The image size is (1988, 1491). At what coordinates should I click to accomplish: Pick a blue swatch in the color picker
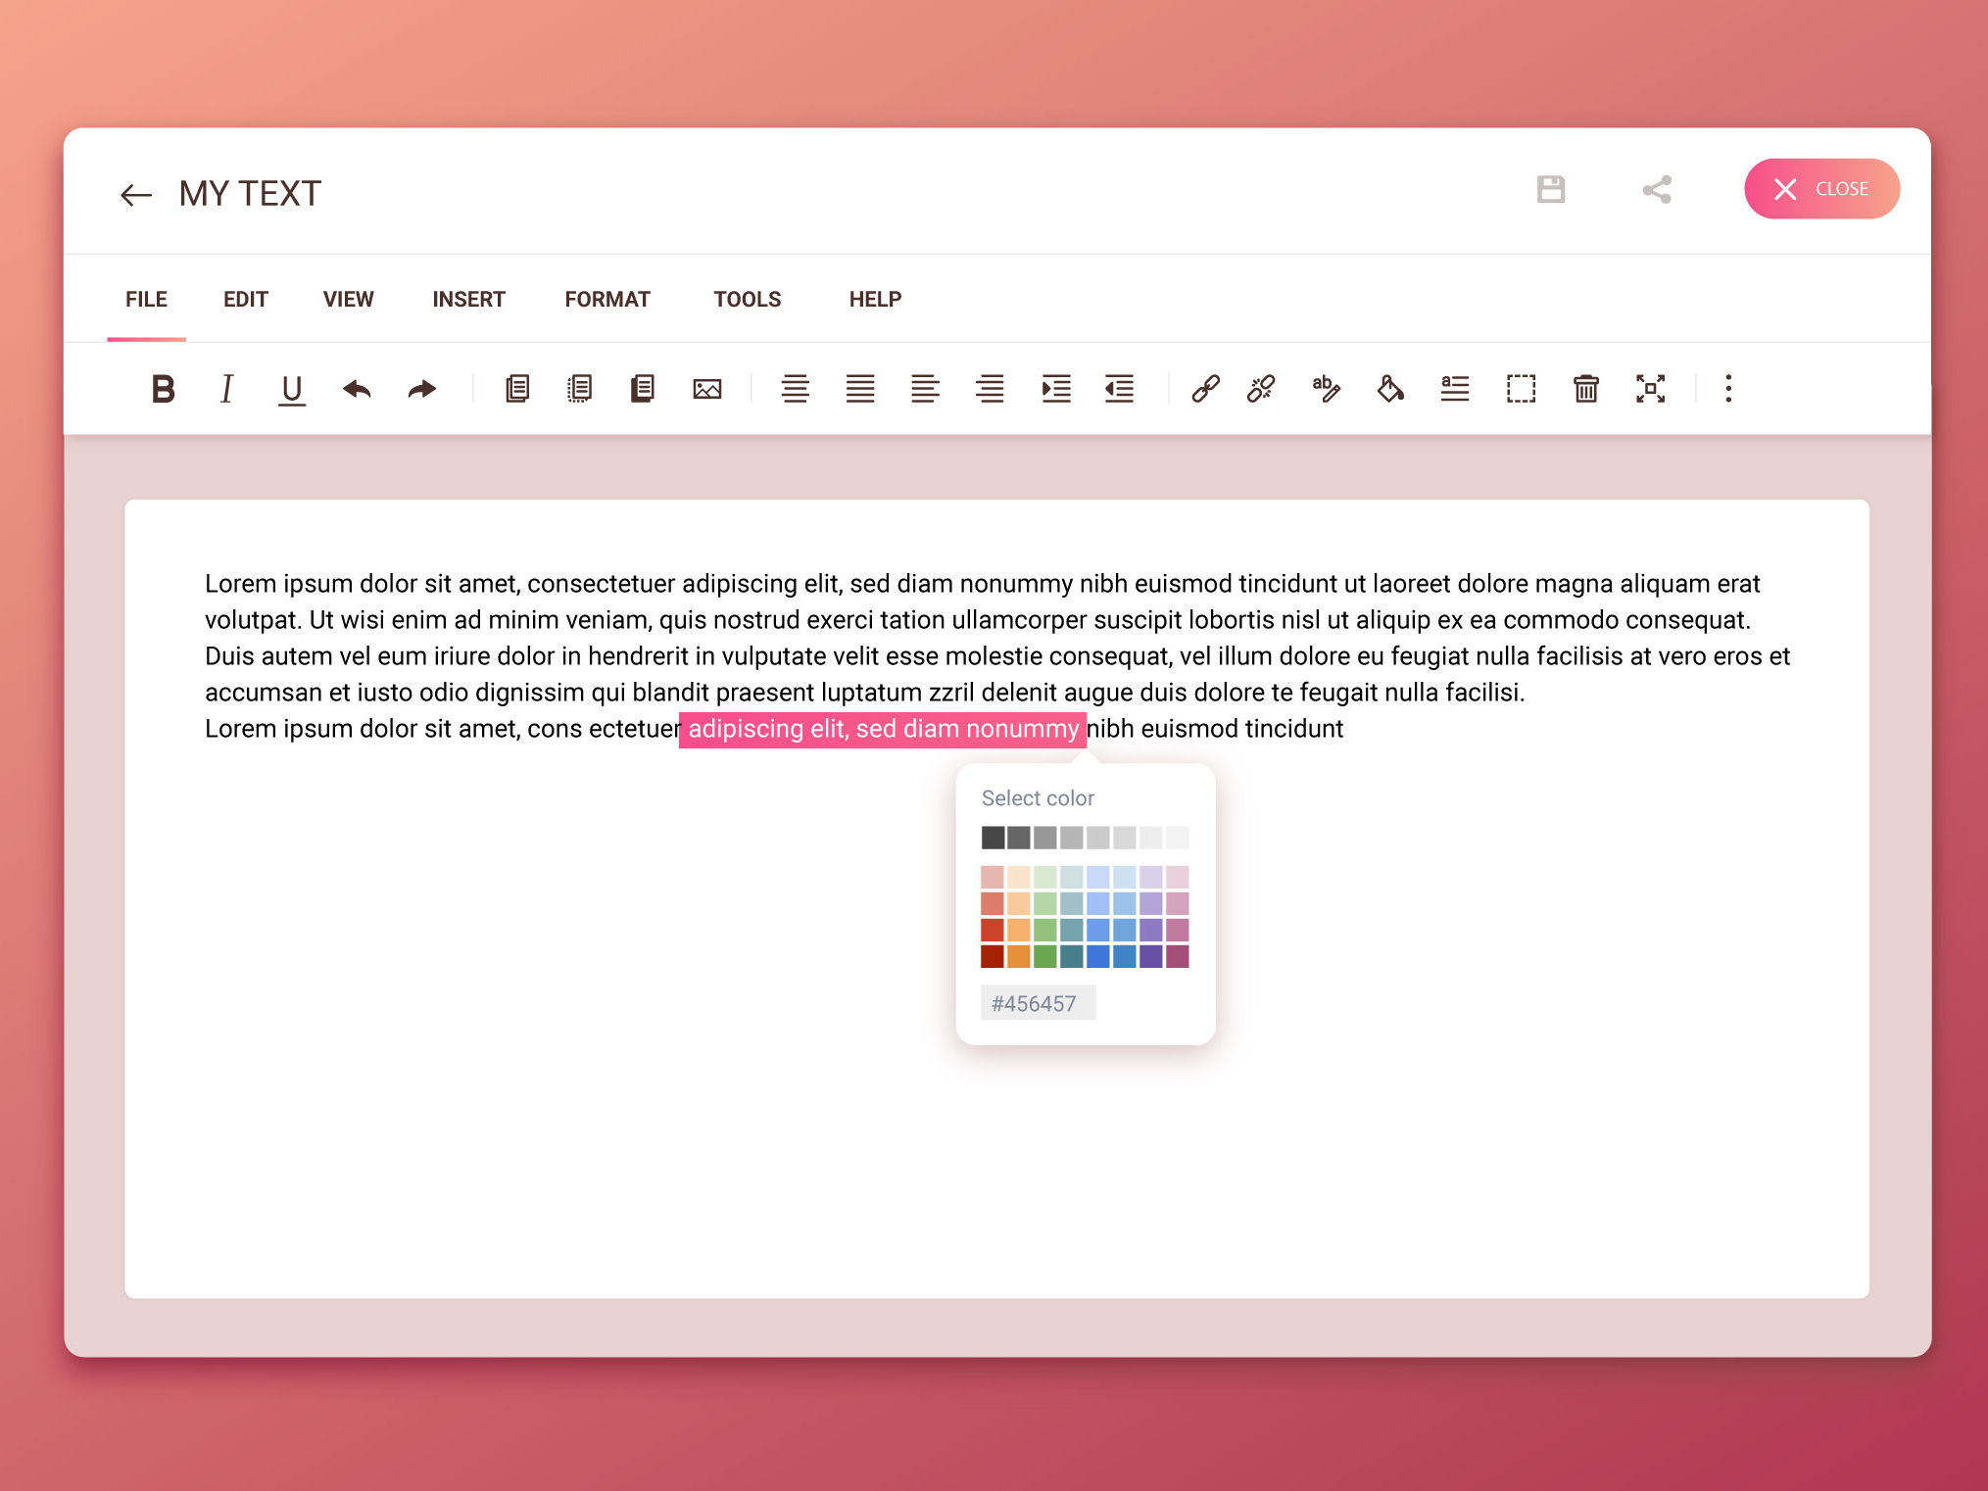pos(1099,932)
